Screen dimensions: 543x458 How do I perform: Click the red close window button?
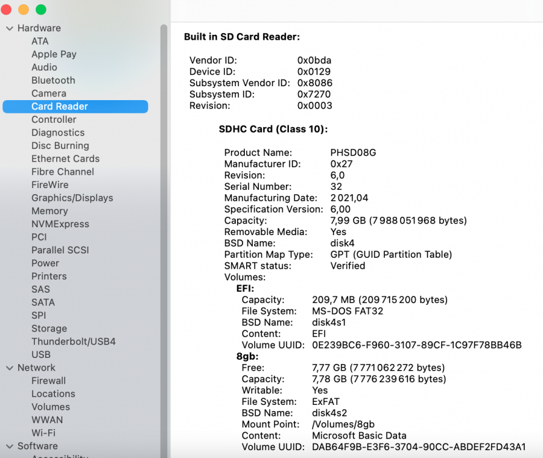(6, 9)
